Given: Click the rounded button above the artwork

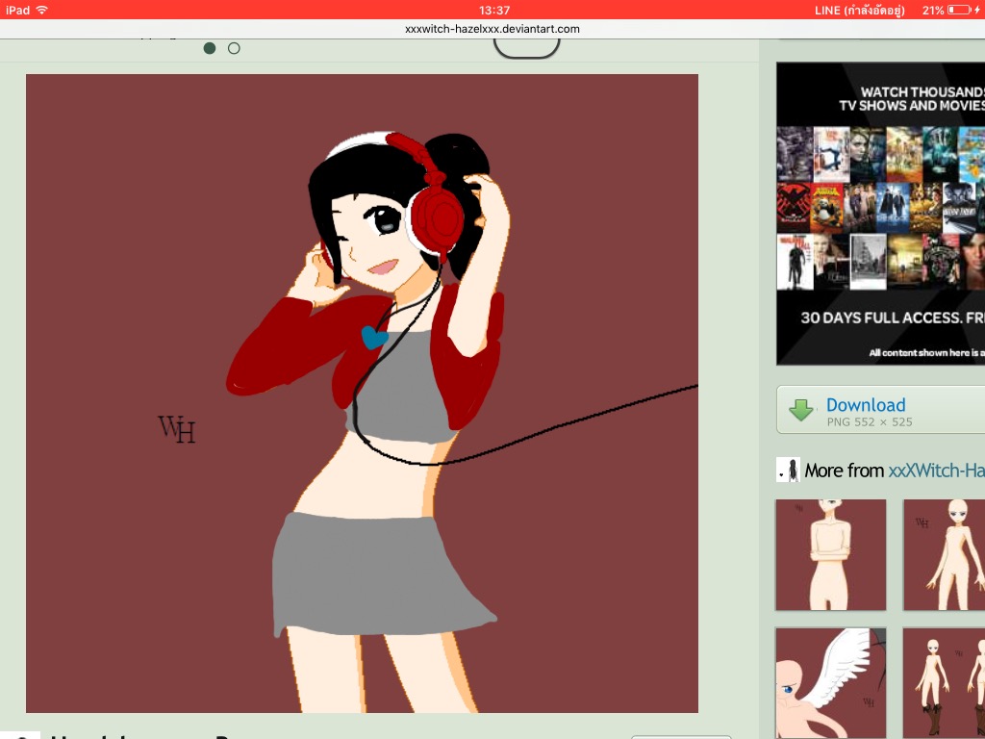Looking at the screenshot, I should pos(526,47).
